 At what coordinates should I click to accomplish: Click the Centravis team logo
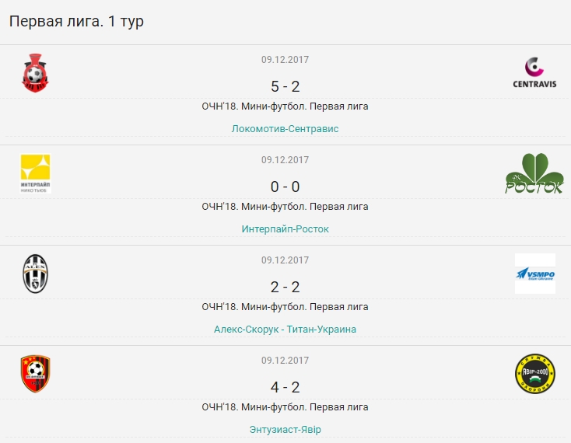(534, 73)
